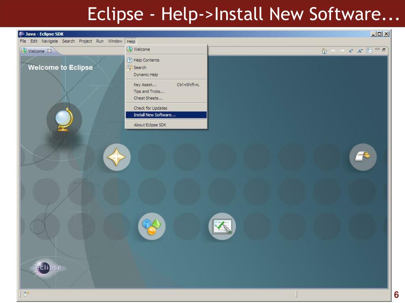Choose Install New Software...
The height and width of the screenshot is (303, 405).
[x=166, y=115]
